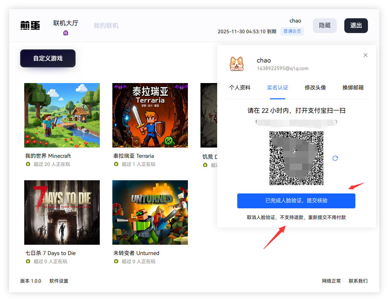The image size is (389, 302).
Task: Open the Minecraft game thumbnail
Action: tap(62, 115)
